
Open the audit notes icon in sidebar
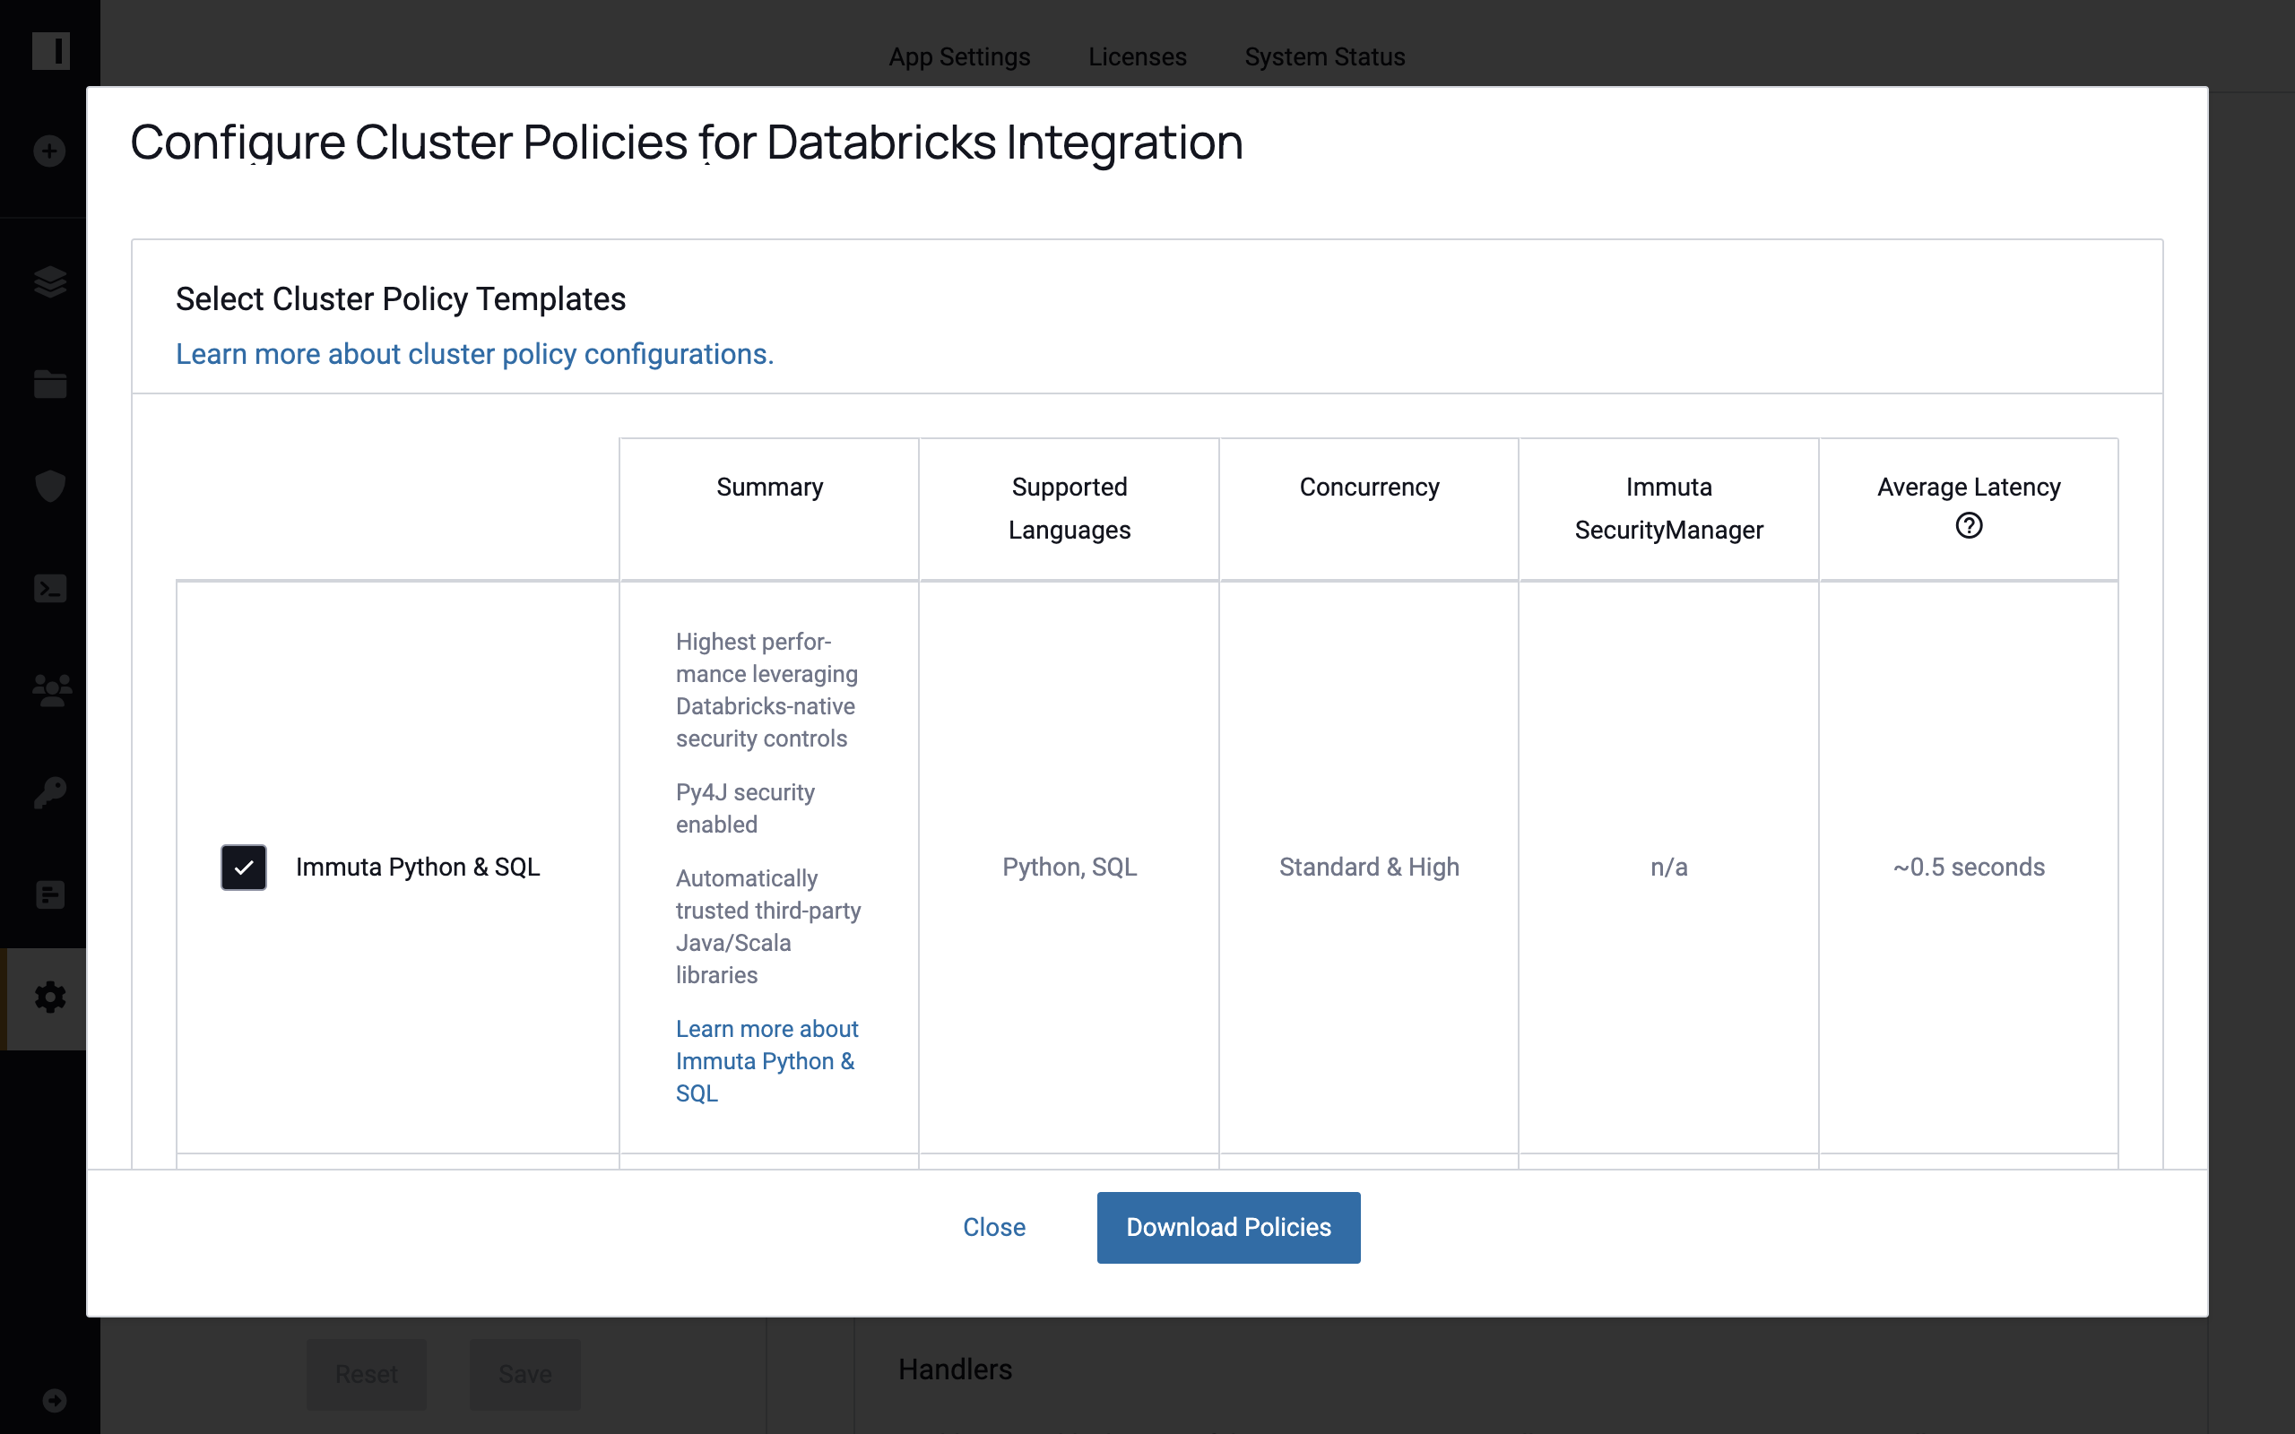(49, 894)
